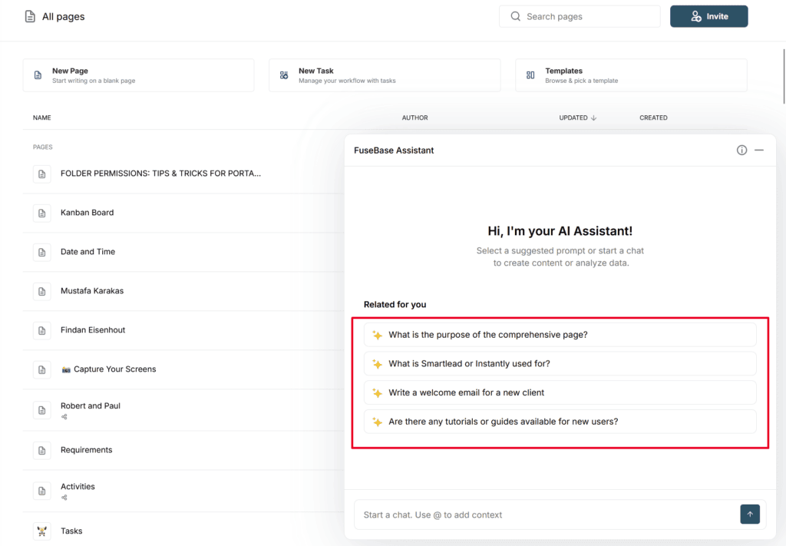Screen dimensions: 786x546
Task: Sort pages by the CREATED column header
Action: (653, 117)
